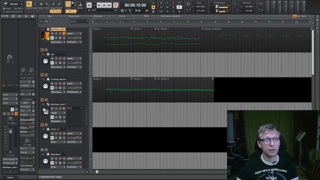Screen dimensions: 320x180
Task: Click the add track folder icon
Action: pos(46,21)
